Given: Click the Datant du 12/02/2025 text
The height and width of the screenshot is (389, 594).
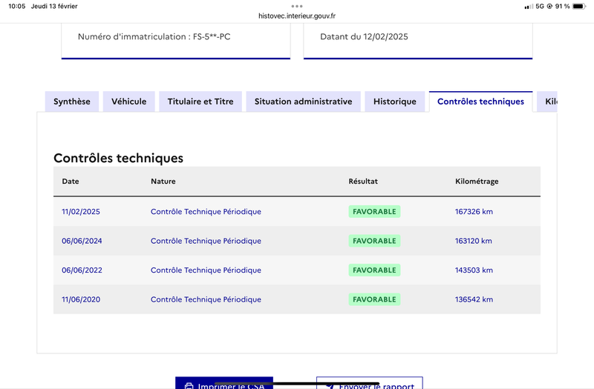Looking at the screenshot, I should [x=364, y=36].
